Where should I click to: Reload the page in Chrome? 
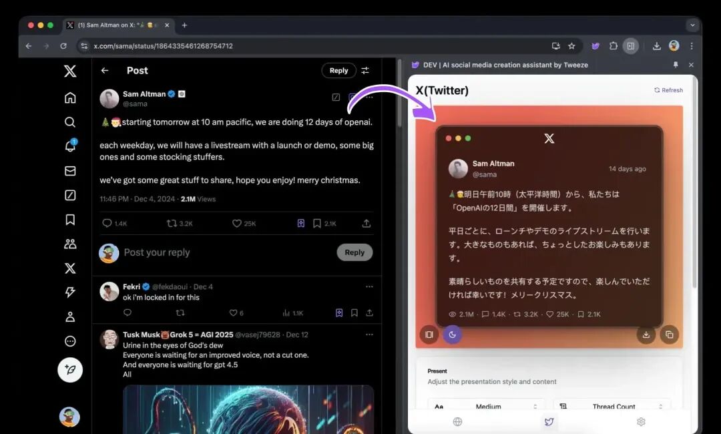63,46
